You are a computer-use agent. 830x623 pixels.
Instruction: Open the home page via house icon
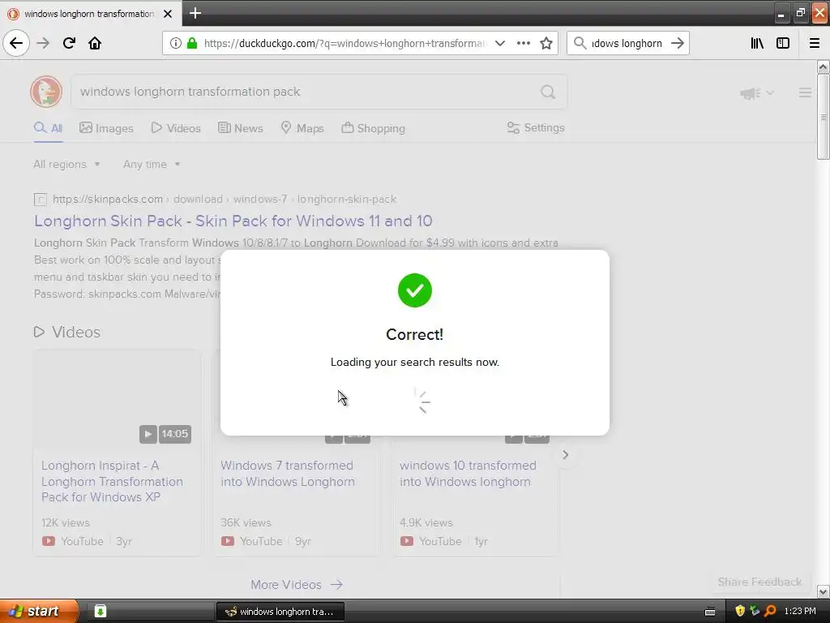click(x=95, y=43)
